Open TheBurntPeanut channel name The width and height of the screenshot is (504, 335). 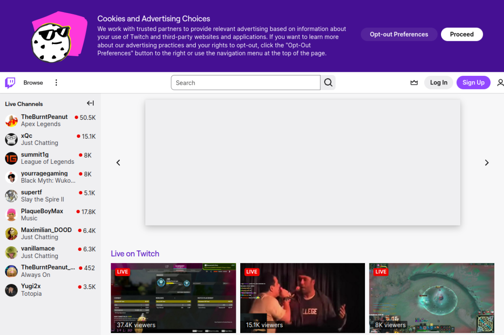tap(44, 117)
